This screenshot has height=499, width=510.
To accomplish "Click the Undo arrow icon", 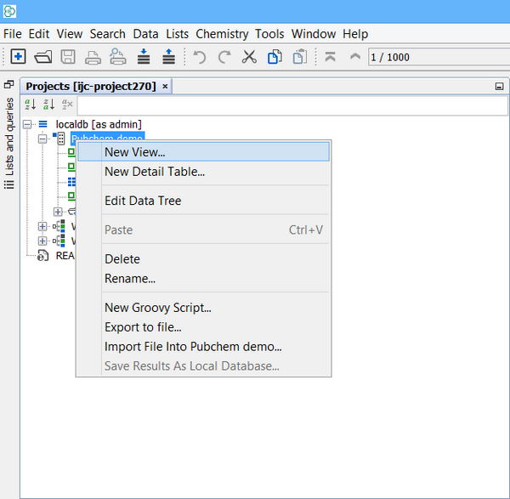I will 200,57.
